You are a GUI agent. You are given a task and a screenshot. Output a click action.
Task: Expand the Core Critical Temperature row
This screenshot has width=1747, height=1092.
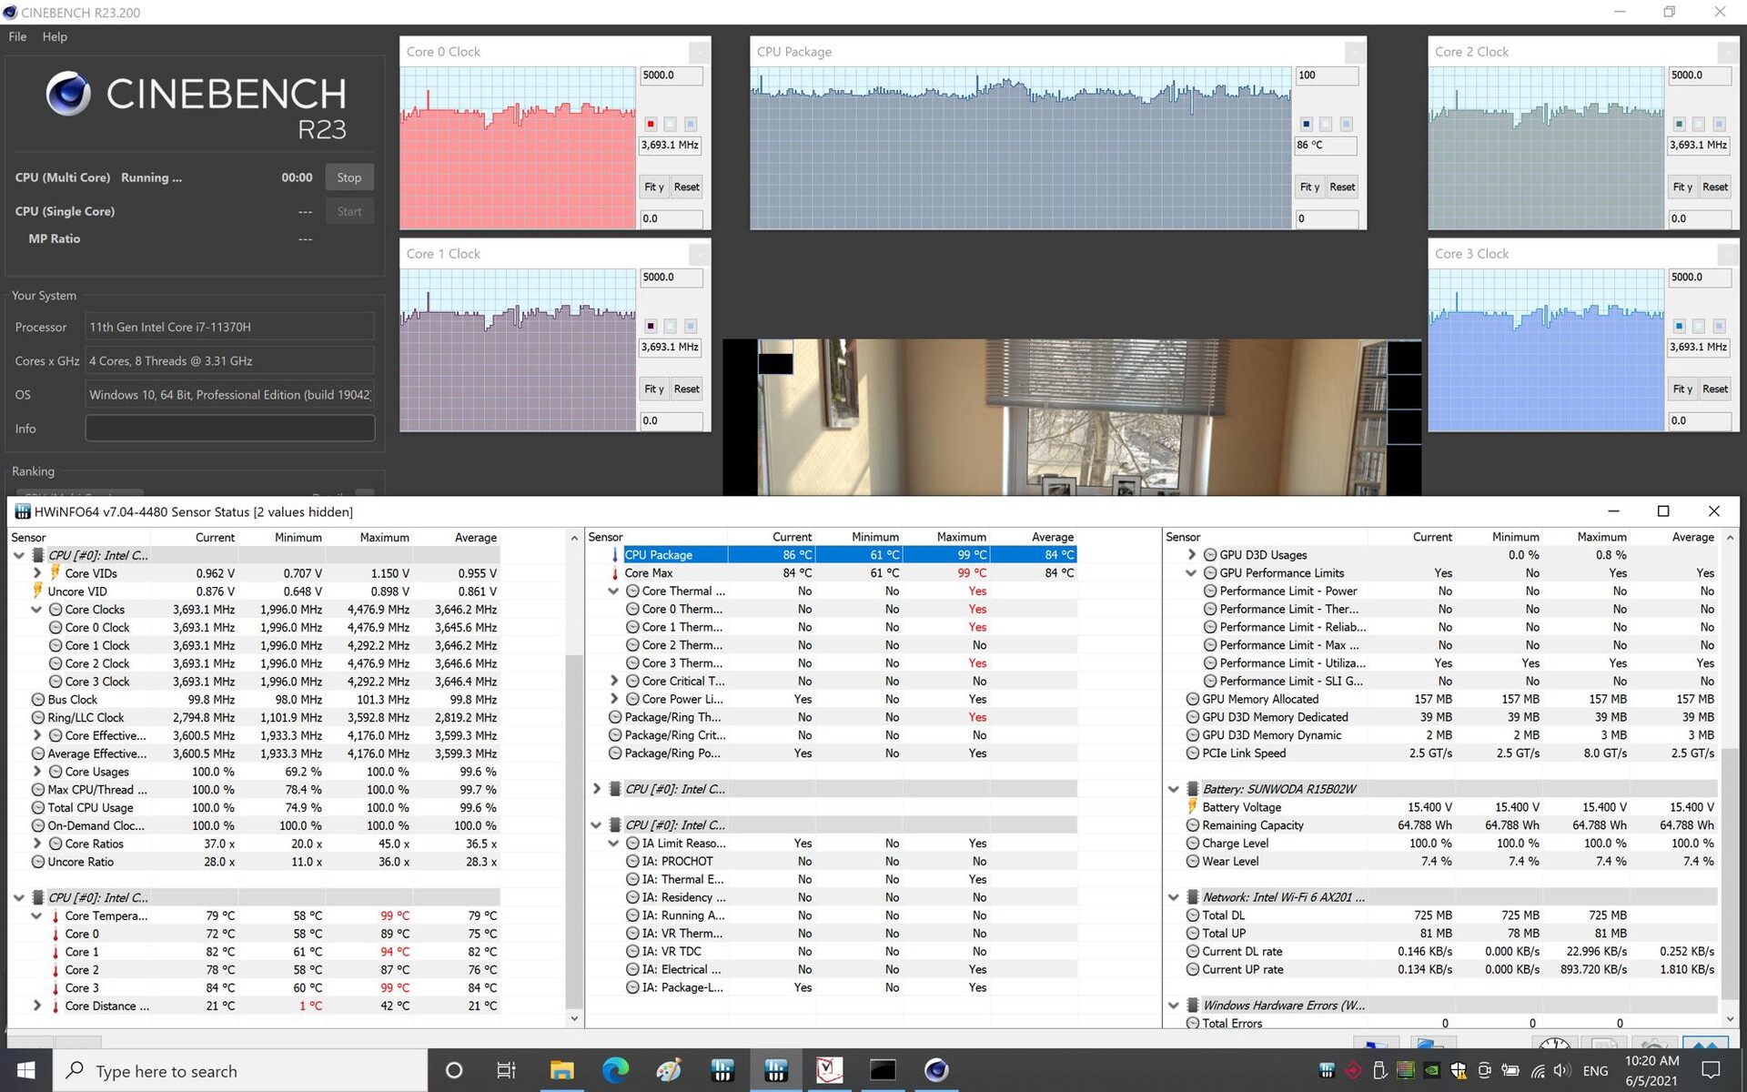click(614, 681)
